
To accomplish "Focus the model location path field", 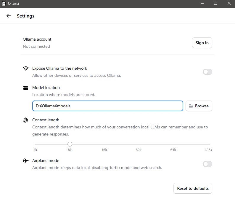I will click(108, 106).
